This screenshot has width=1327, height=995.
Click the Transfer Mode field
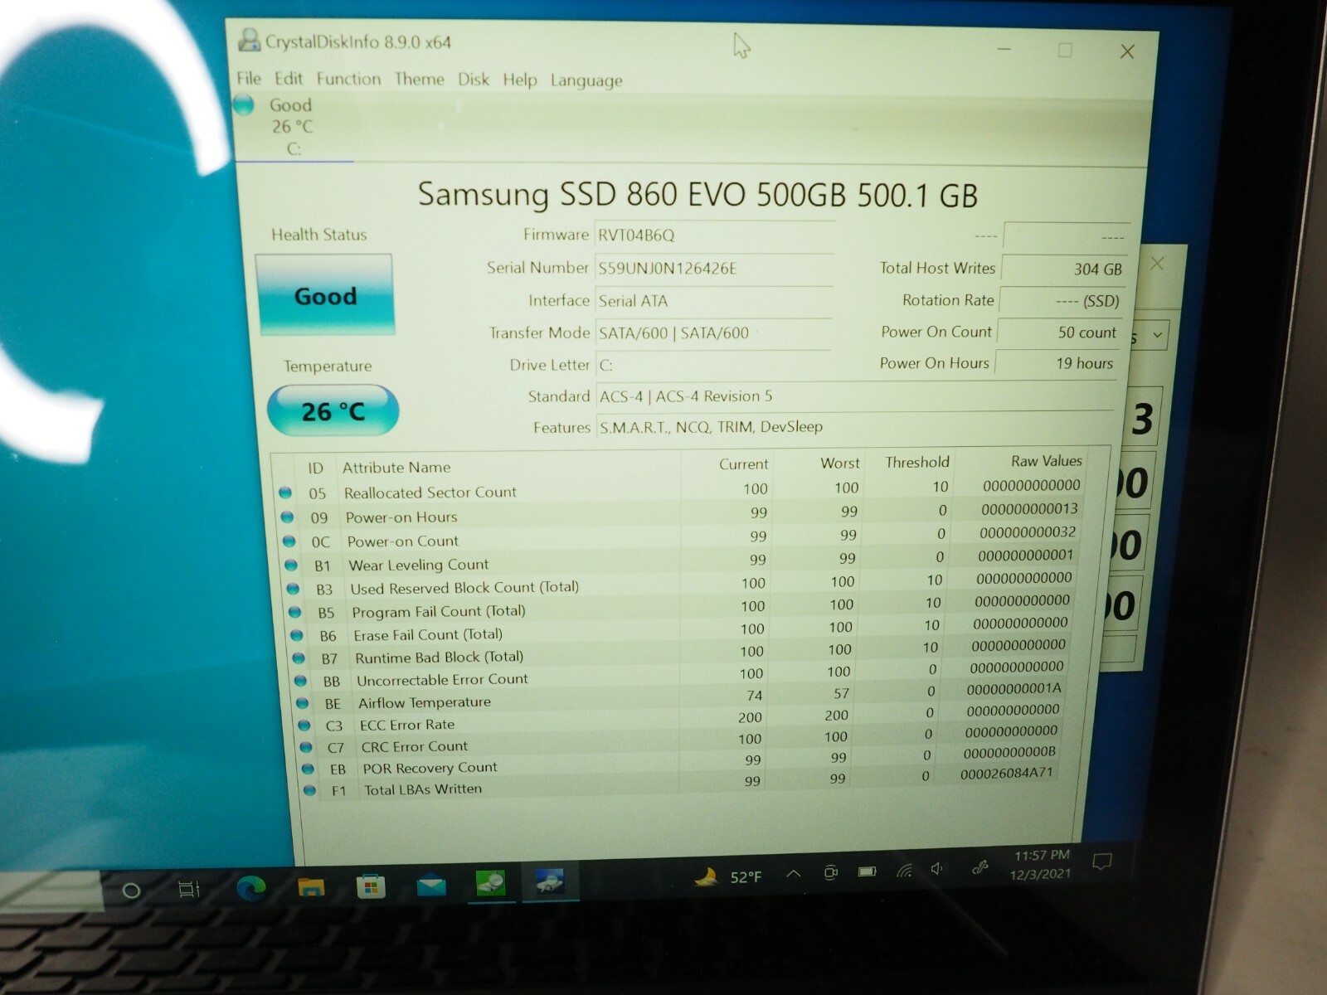(x=714, y=332)
